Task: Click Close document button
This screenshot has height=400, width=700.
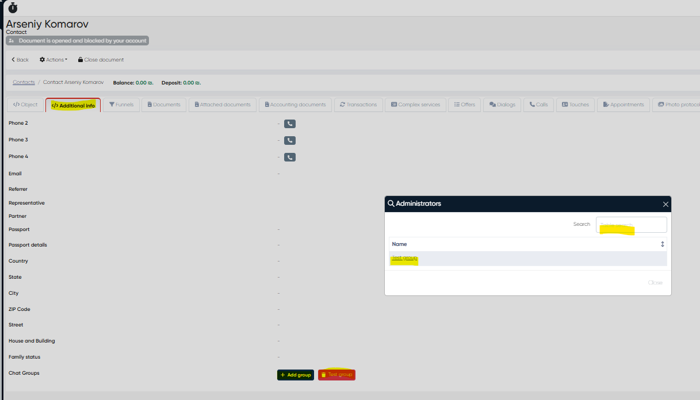Action: click(x=101, y=60)
